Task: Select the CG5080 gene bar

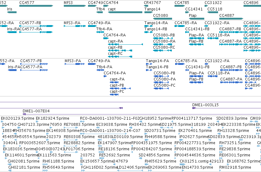Action: 163,19
